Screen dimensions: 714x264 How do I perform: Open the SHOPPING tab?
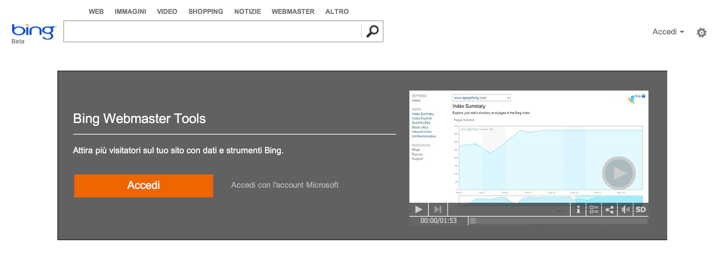click(x=206, y=12)
